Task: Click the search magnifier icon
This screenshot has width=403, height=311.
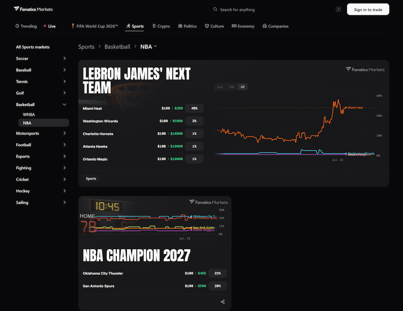Action: click(x=215, y=9)
